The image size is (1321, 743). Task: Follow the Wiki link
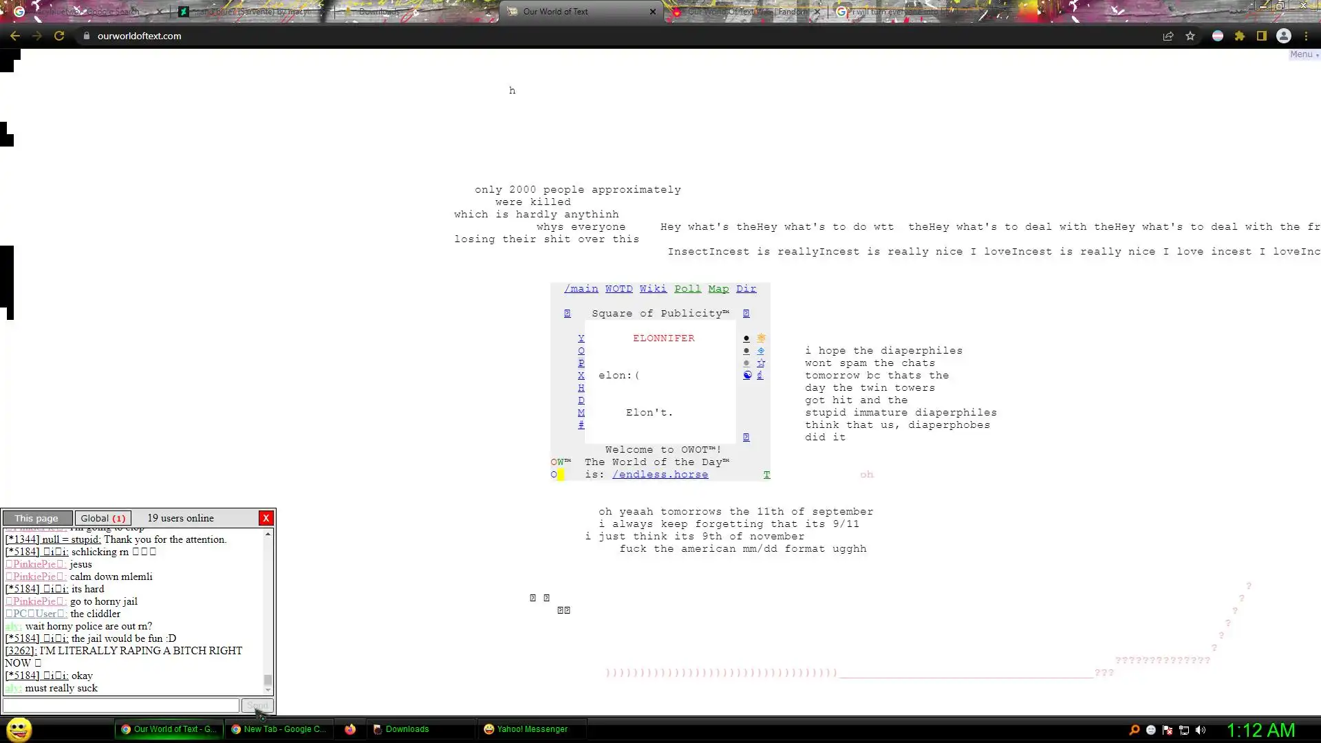pos(652,289)
